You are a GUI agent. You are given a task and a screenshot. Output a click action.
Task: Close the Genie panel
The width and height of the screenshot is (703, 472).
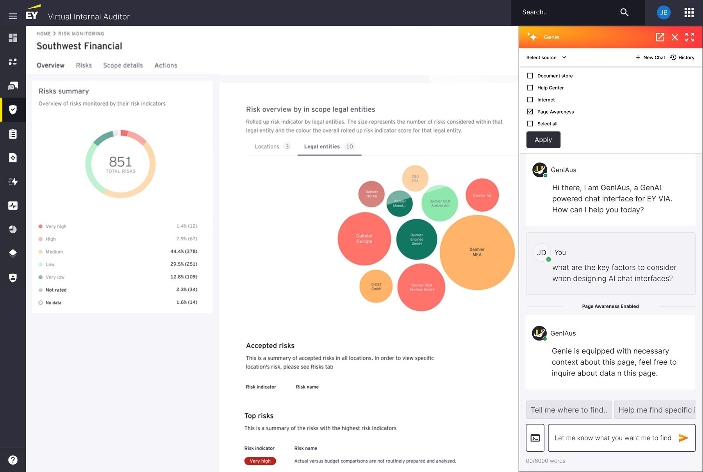pyautogui.click(x=675, y=37)
